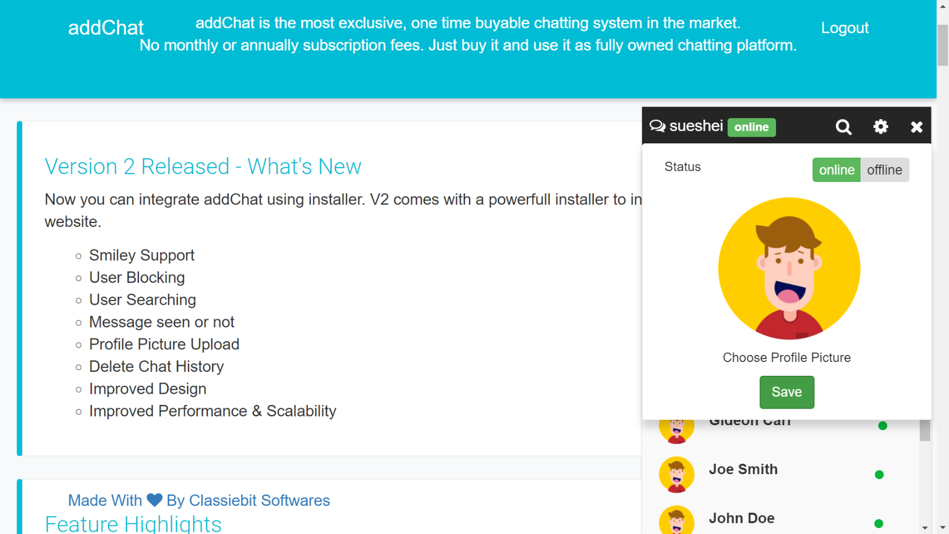Click Joe Smith's avatar in contacts
The image size is (949, 534).
pyautogui.click(x=677, y=474)
